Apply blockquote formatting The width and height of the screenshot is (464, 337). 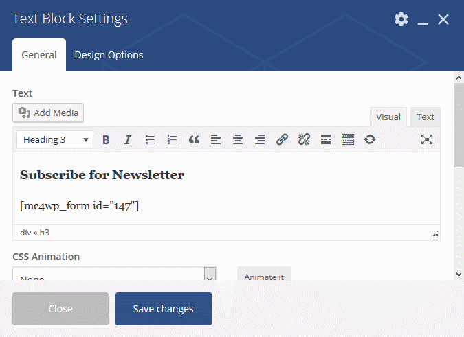pos(194,139)
